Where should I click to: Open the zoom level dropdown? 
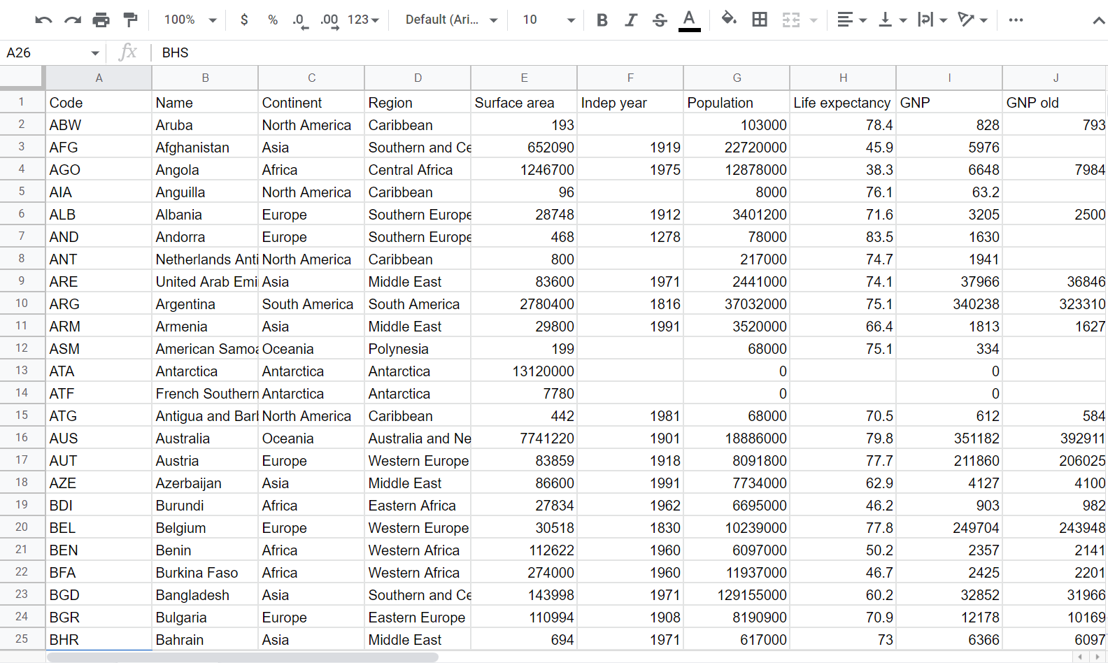tap(190, 20)
